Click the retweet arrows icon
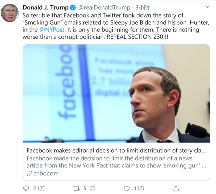 coord(76,189)
